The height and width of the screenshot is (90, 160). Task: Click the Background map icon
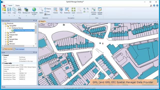point(26,9)
